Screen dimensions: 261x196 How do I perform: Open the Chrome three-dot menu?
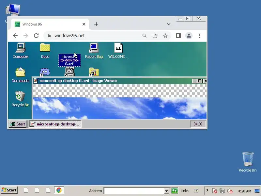(x=199, y=36)
